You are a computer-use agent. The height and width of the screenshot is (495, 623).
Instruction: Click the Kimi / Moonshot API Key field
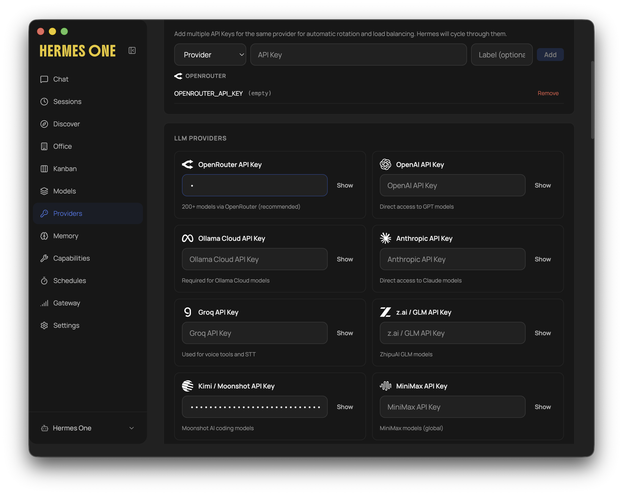255,407
